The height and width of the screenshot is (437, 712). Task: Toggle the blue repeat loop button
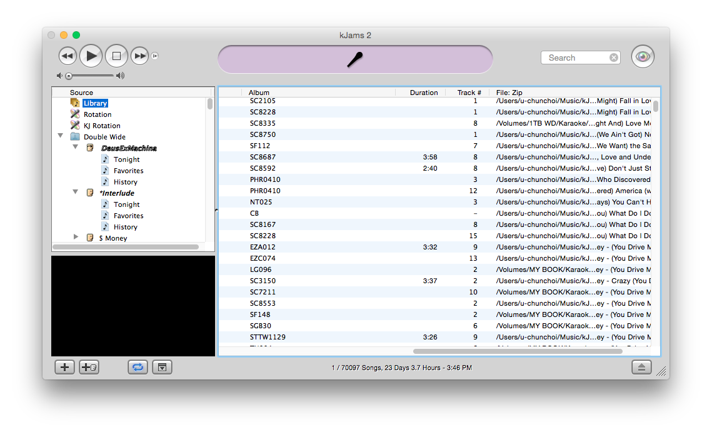138,367
